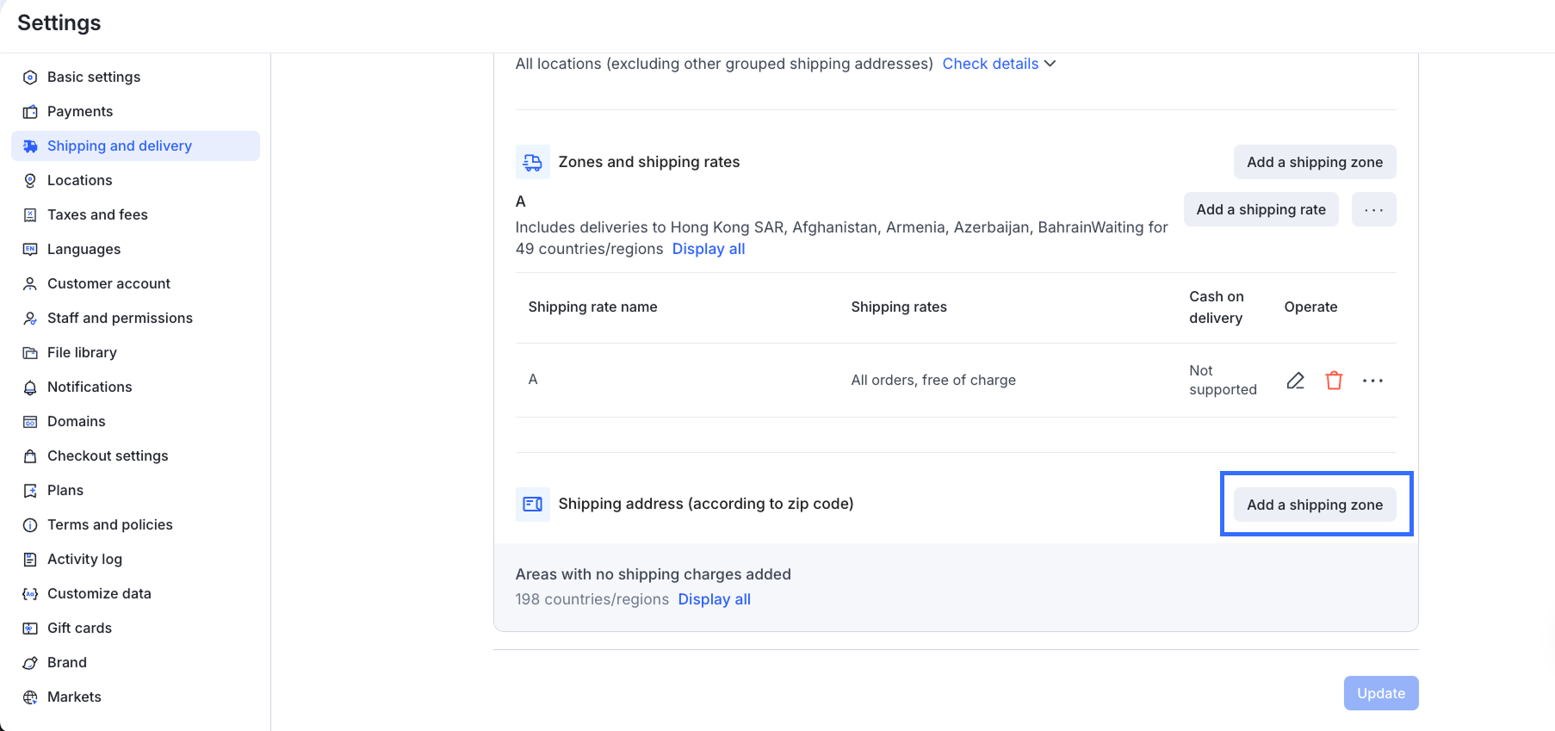The height and width of the screenshot is (731, 1555).
Task: Click the Markets globe icon in the sidebar
Action: 30,697
